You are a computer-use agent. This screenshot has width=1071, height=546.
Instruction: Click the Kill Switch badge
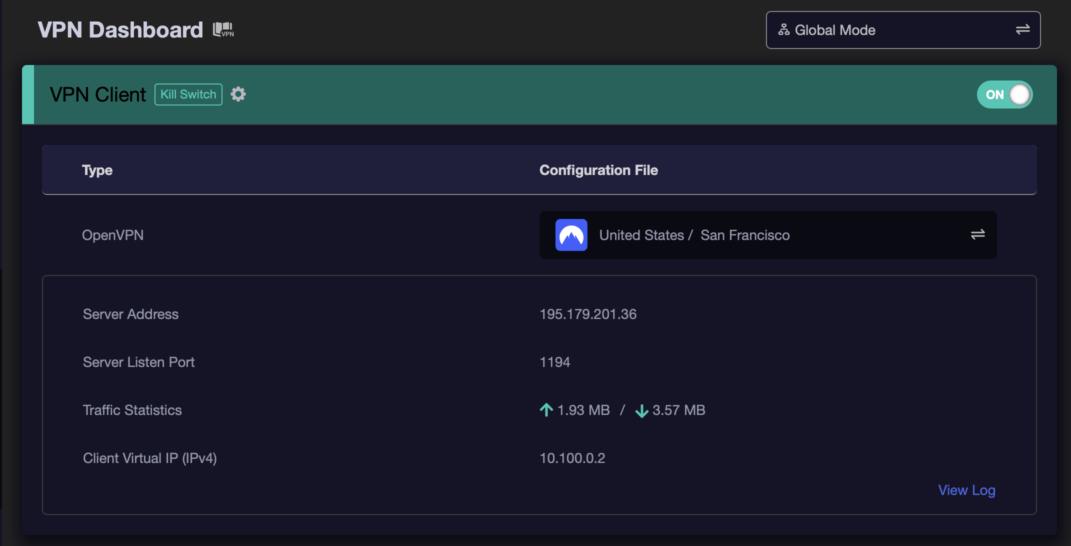[188, 94]
